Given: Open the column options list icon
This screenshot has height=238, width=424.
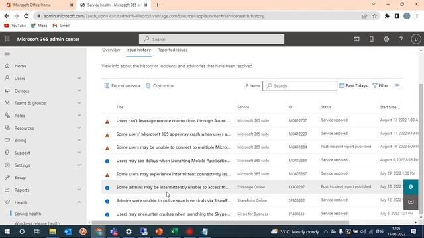Looking at the screenshot, I should [397, 85].
